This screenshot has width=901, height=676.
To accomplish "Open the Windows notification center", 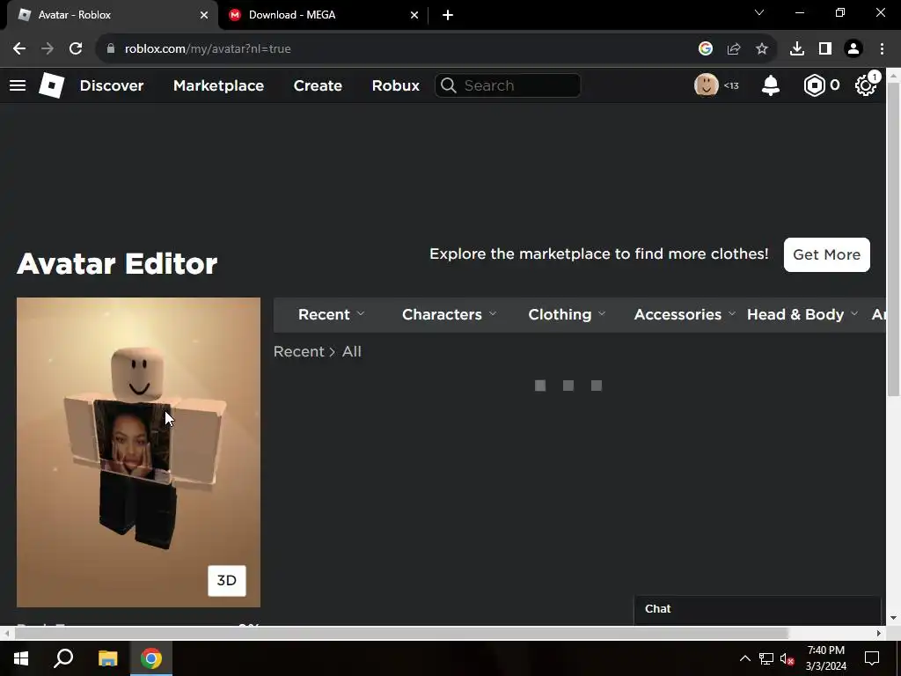I will coord(872,658).
